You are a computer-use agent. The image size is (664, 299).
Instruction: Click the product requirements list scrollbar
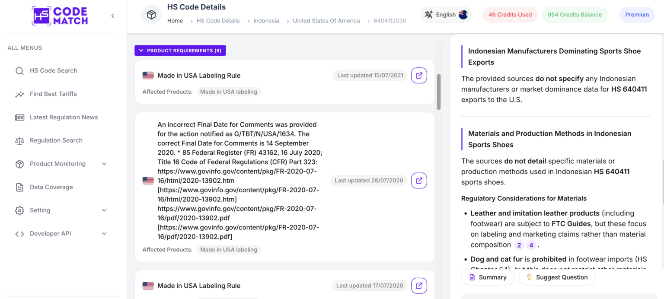439,92
